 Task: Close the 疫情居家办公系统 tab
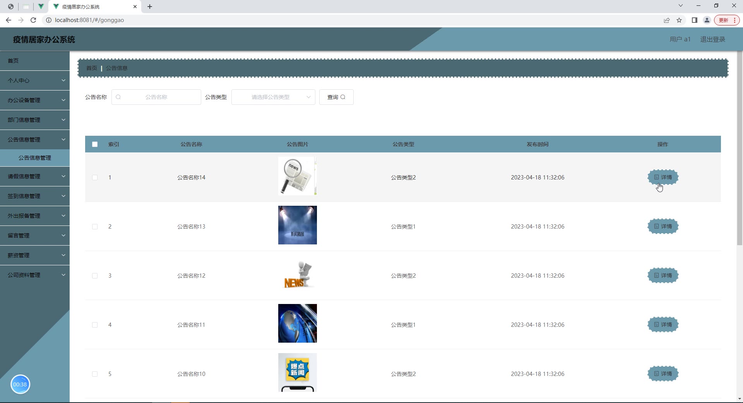point(135,7)
